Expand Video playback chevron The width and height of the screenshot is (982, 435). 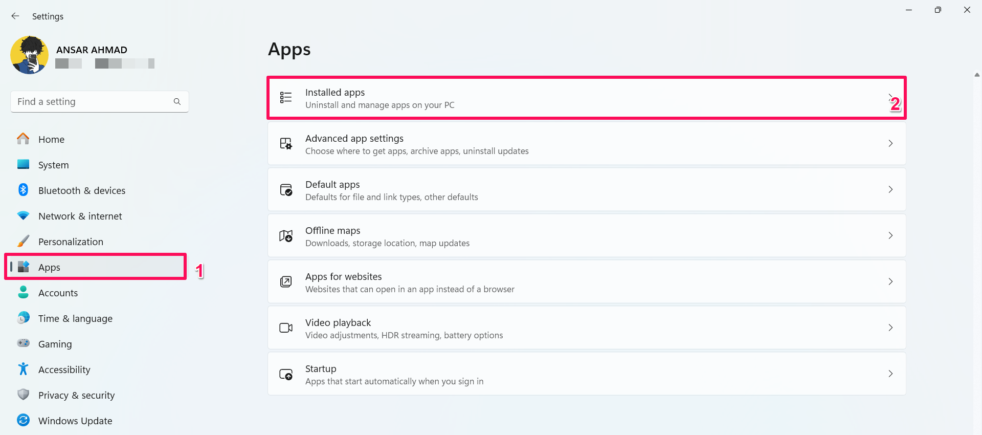pyautogui.click(x=890, y=328)
